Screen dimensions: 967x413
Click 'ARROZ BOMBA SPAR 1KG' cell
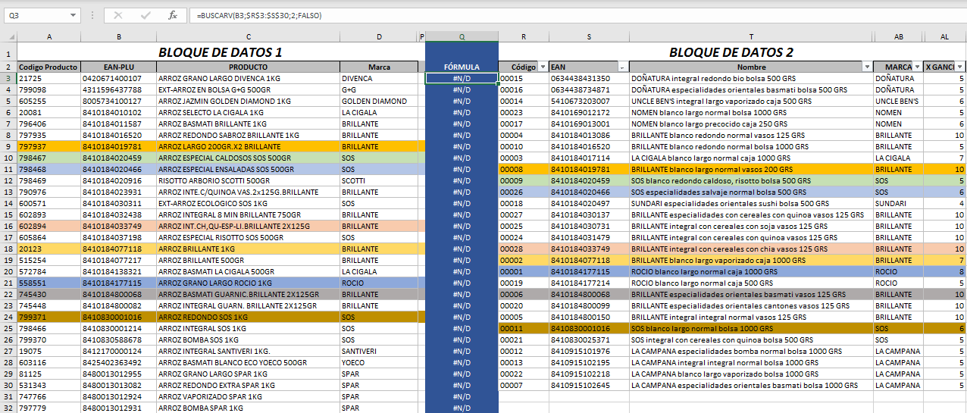[x=248, y=408]
